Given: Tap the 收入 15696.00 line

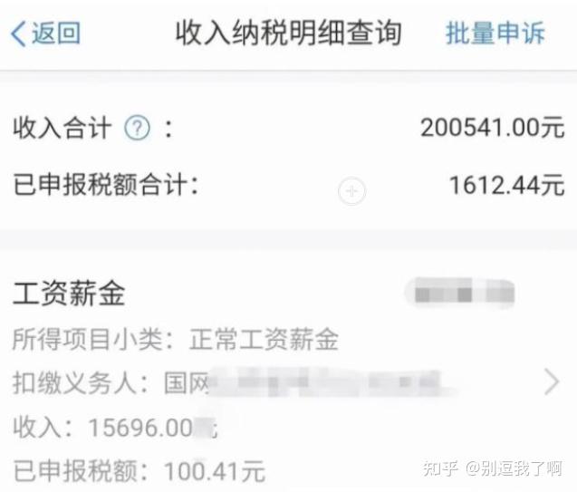Looking at the screenshot, I should click(116, 428).
